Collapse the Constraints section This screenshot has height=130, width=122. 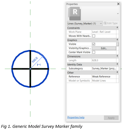(117, 27)
